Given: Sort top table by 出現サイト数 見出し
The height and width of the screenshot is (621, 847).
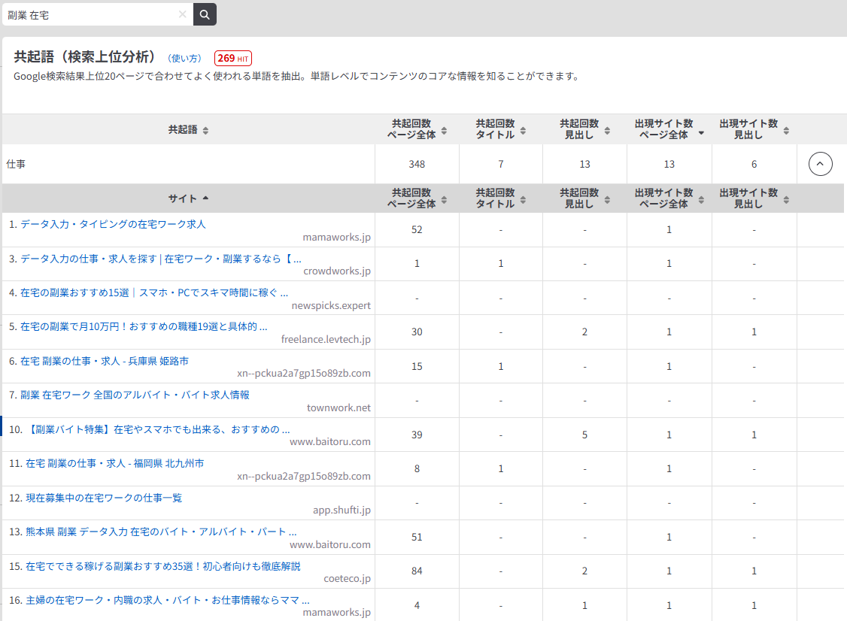Looking at the screenshot, I should [754, 129].
